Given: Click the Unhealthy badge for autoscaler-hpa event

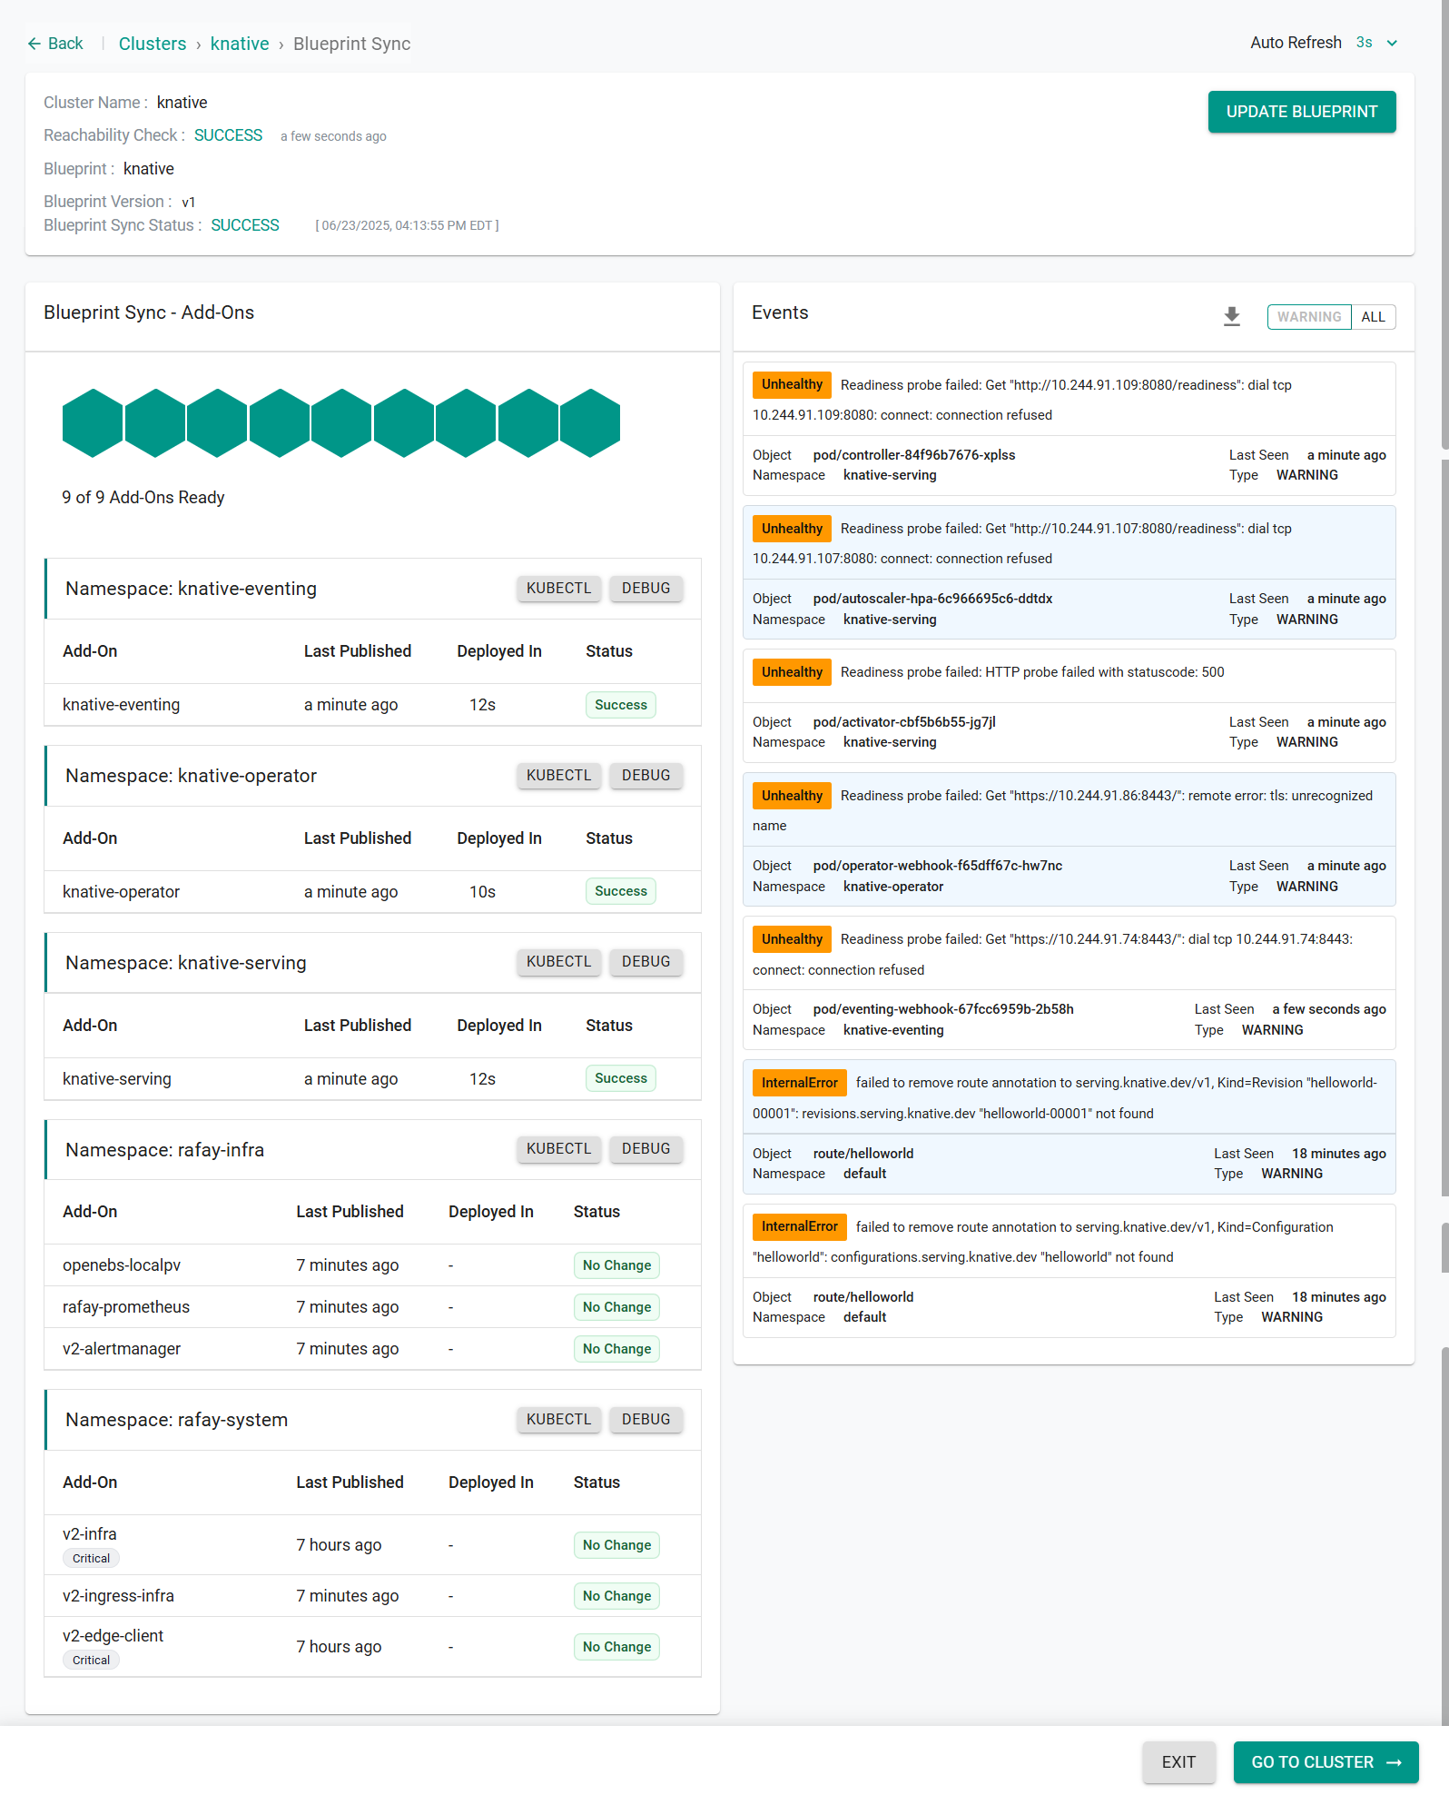Looking at the screenshot, I should (x=792, y=529).
